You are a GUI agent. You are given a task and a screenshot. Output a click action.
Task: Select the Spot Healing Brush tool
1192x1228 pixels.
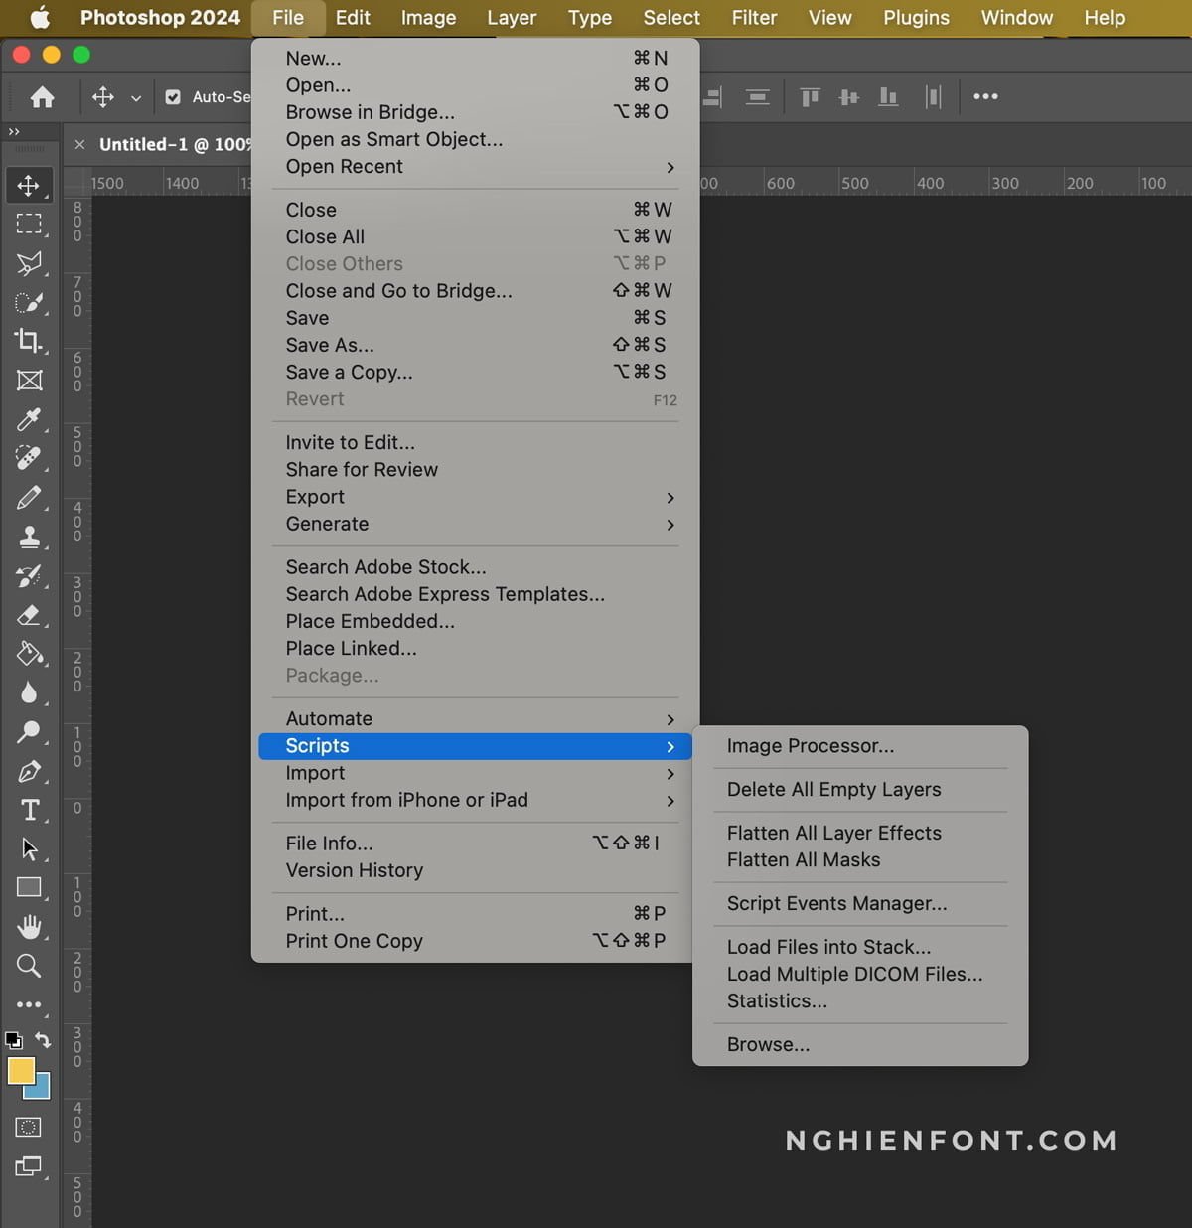pyautogui.click(x=29, y=458)
